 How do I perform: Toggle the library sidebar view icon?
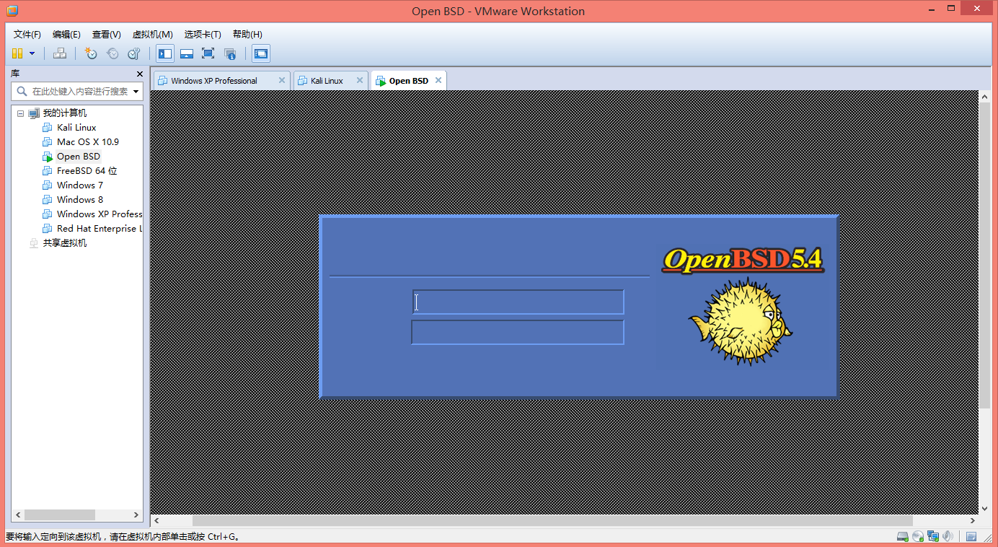(165, 53)
